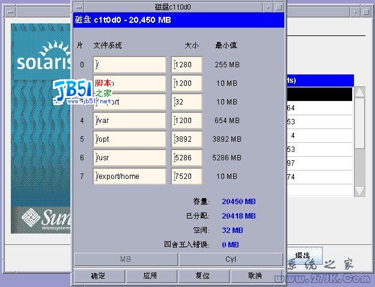Click the up arrow of the background list scrollbar
Image resolution: width=375 pixels, height=287 pixels.
[359, 92]
